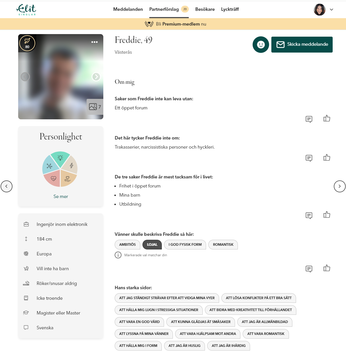Click 'Magister eller Master' text
Image resolution: width=346 pixels, height=352 pixels.
58,313
